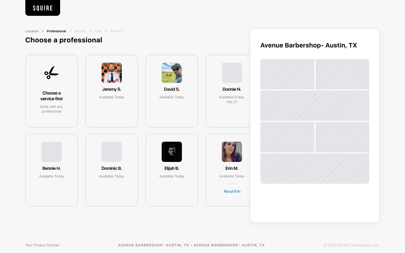Click the SQUIRE logo
405x253 pixels.
43,8
